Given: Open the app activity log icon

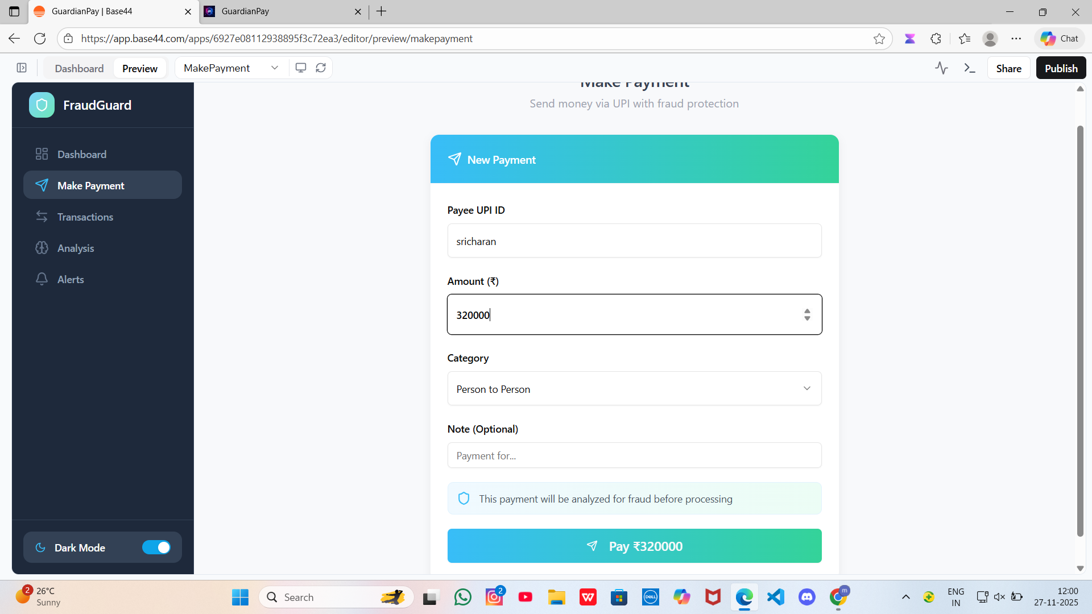Looking at the screenshot, I should point(941,68).
